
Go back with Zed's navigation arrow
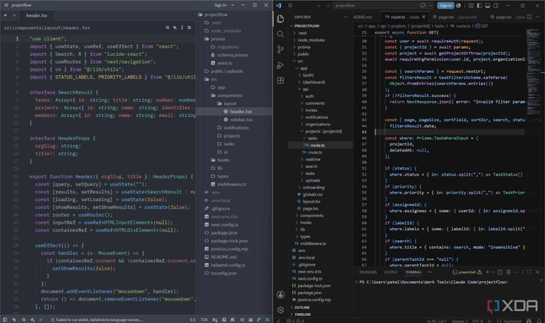click(6, 16)
